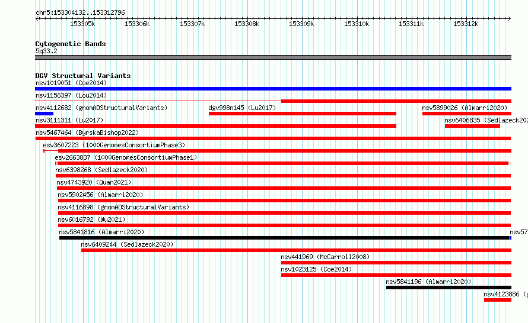Click the nsv6398268 red variant bar
Viewport: 528px width, 323px height.
[283, 176]
